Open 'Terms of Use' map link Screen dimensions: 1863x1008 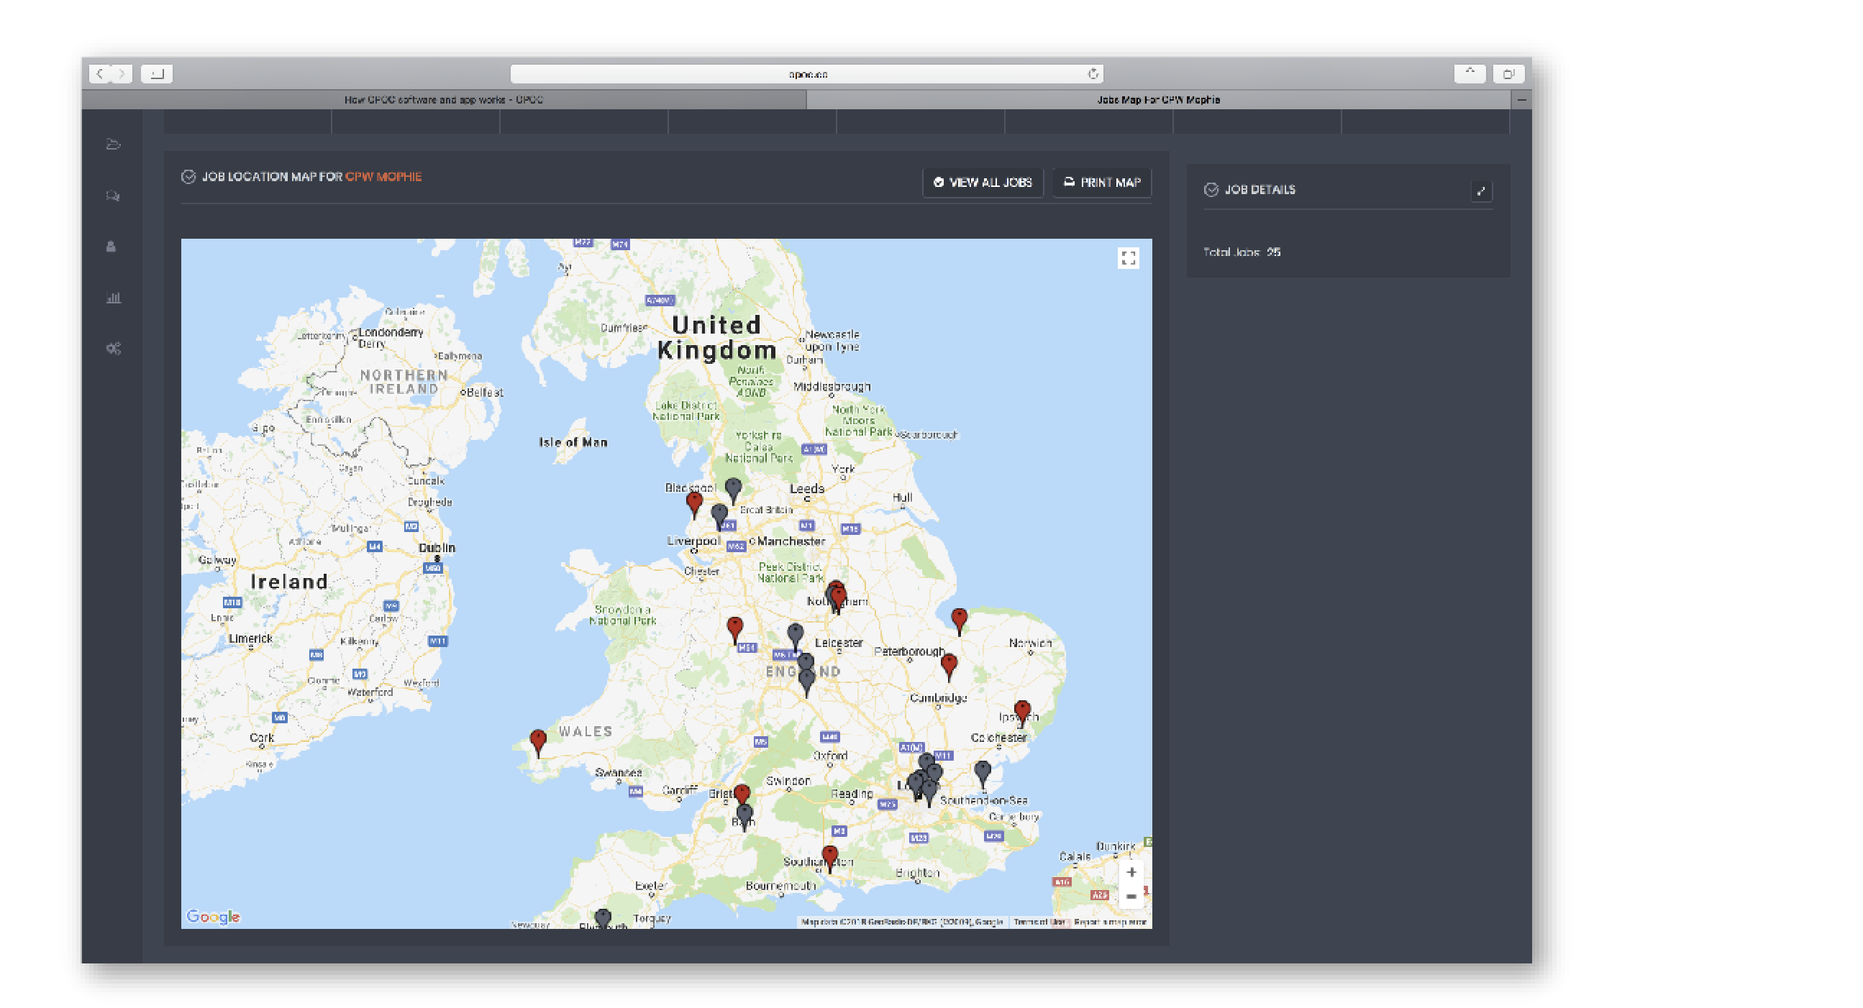[1039, 922]
